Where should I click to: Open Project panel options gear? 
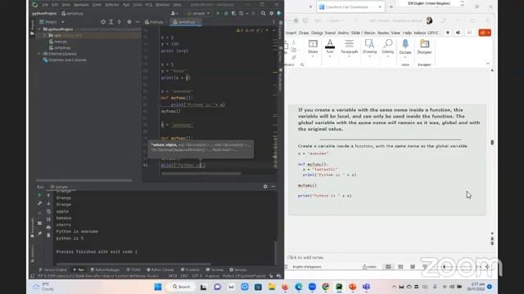[x=129, y=22]
